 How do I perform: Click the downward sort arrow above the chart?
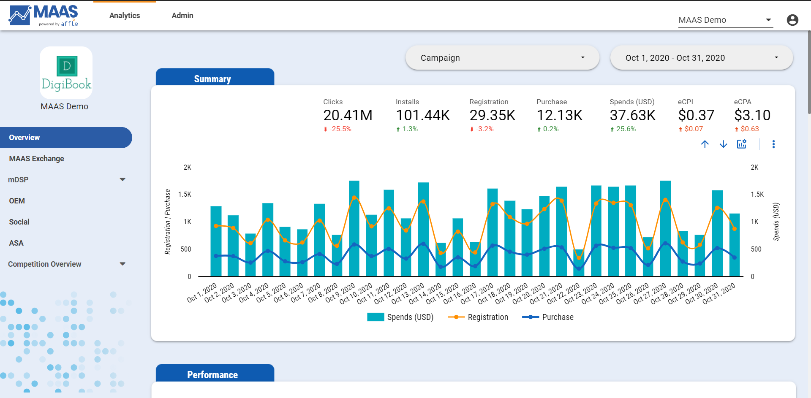723,144
